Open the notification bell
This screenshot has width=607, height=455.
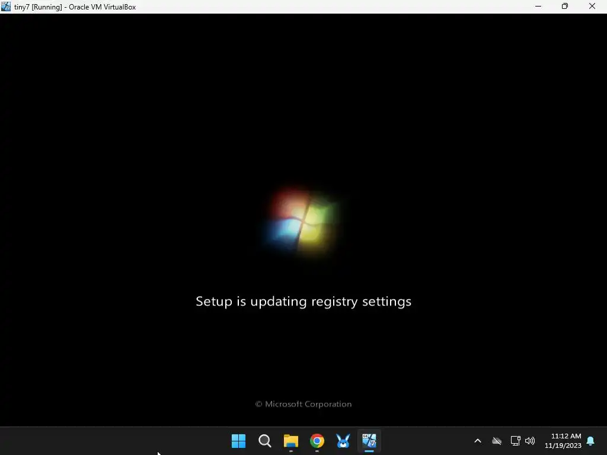click(591, 441)
